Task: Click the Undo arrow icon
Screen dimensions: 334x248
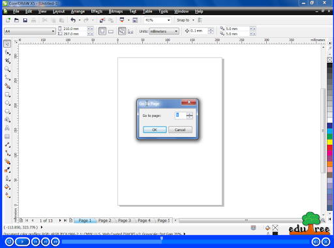Action: tap(73, 20)
